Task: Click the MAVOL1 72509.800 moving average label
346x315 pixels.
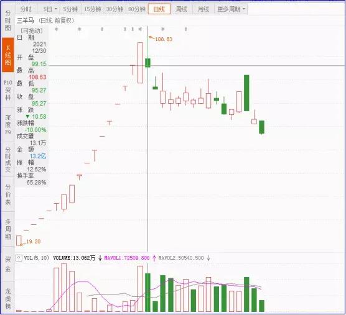Action: click(127, 258)
